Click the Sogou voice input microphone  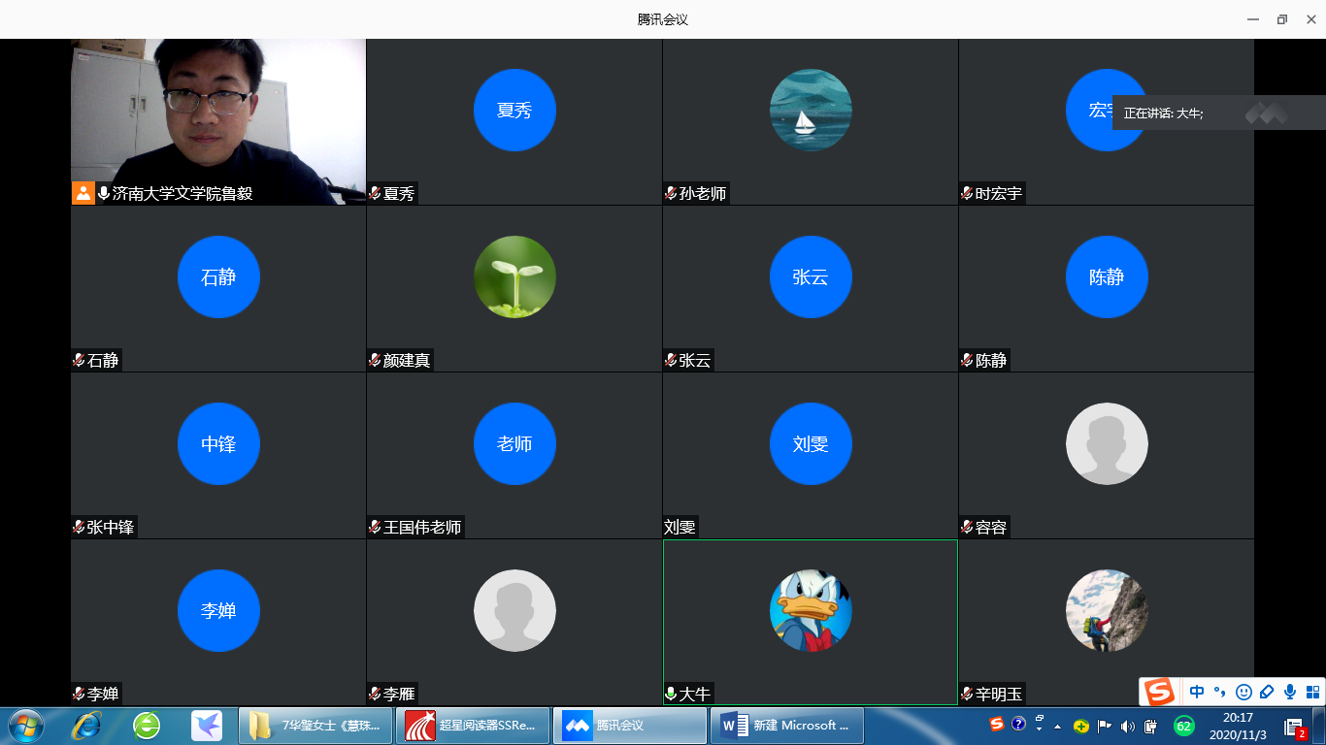[x=1289, y=692]
